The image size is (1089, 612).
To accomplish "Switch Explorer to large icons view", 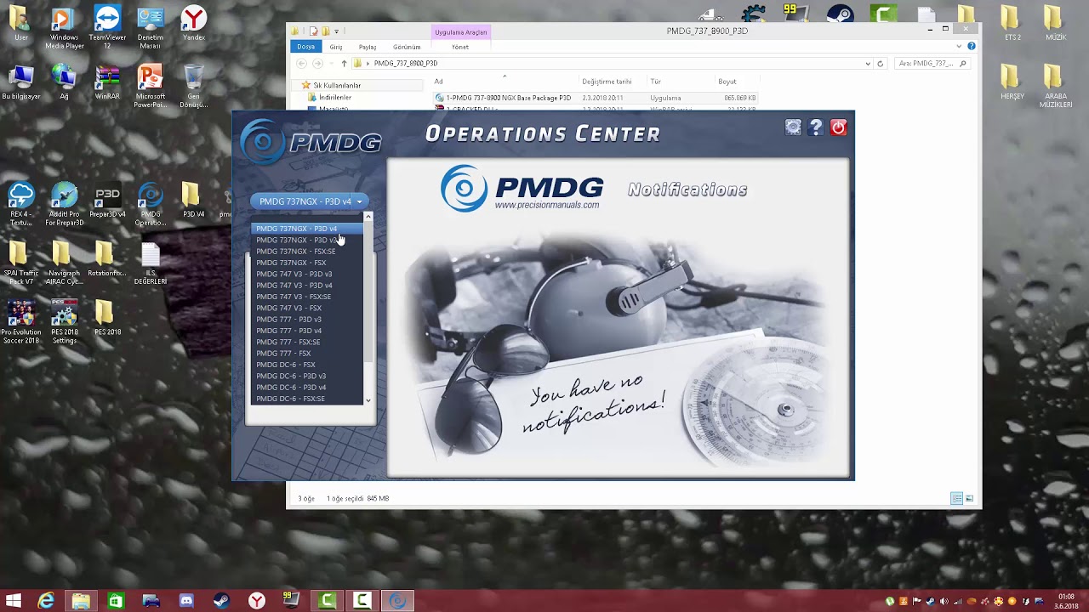I will [x=969, y=499].
